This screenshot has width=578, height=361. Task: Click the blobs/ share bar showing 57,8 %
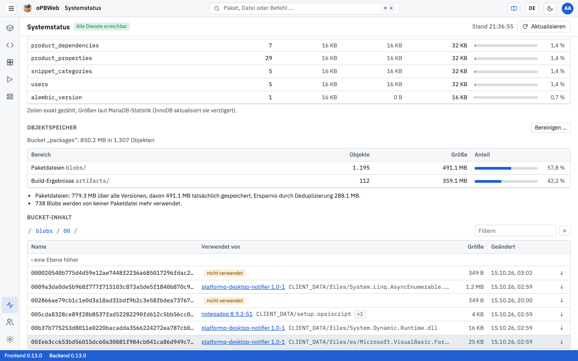506,168
